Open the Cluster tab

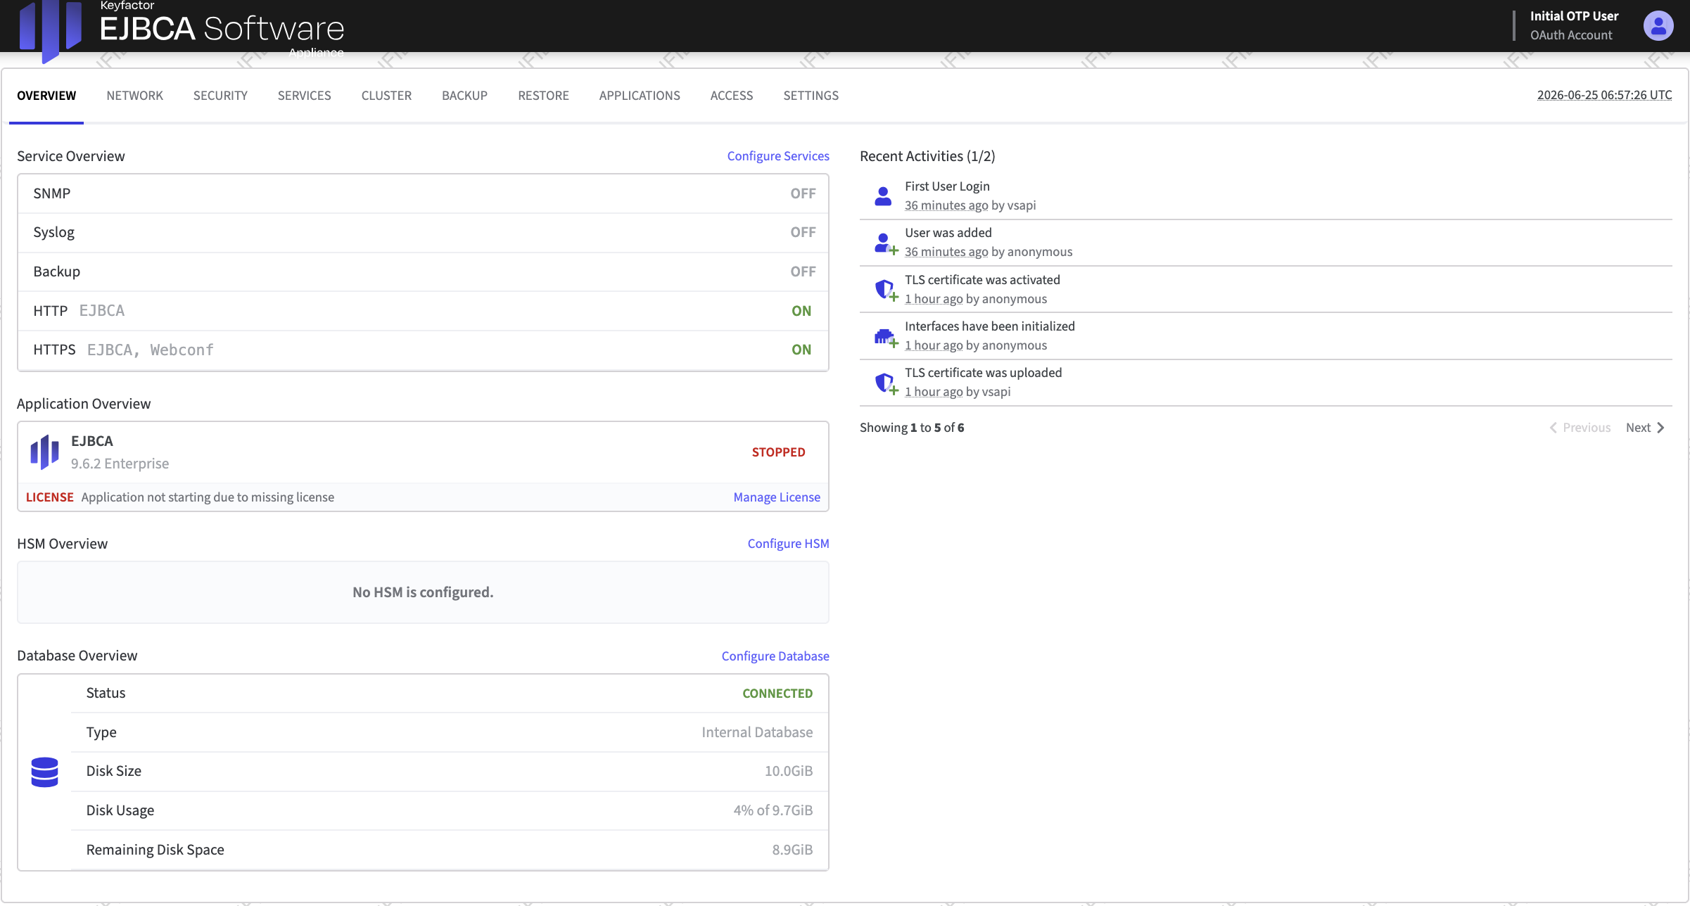click(386, 96)
